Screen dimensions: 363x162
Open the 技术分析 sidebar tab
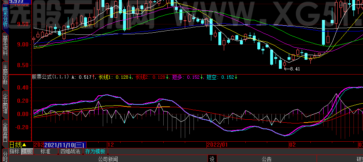[5, 17]
